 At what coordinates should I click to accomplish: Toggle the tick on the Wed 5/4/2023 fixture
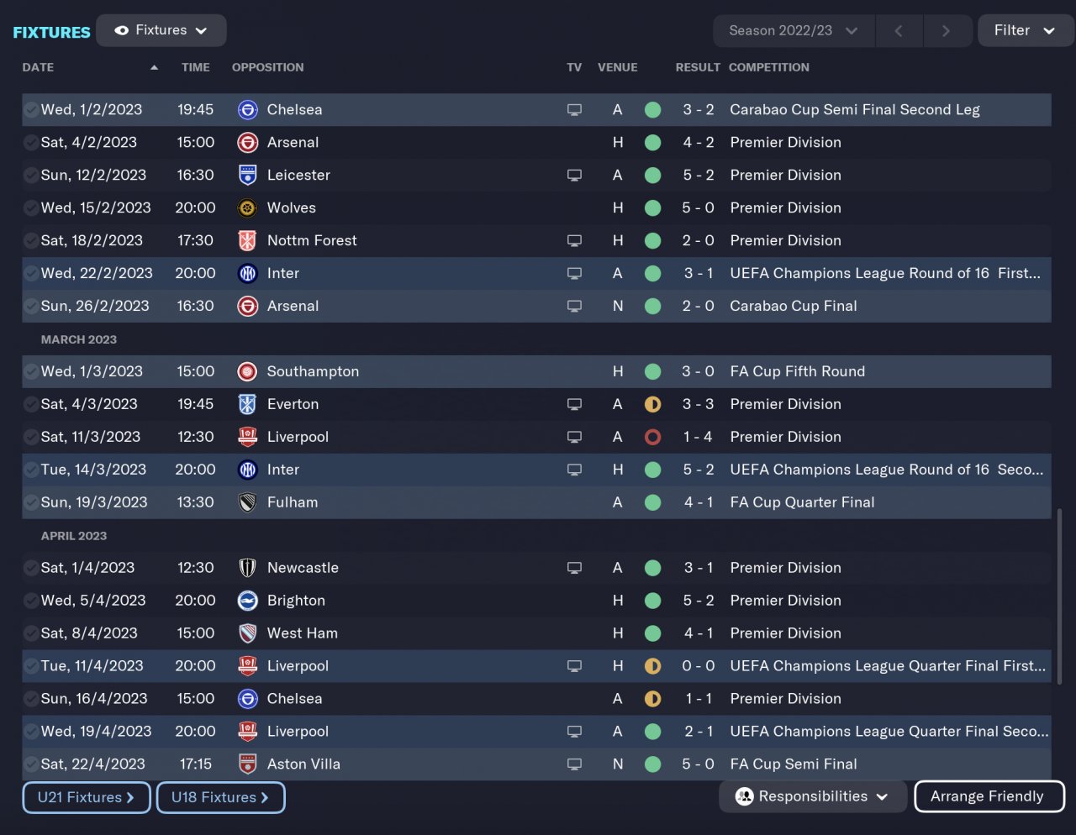pyautogui.click(x=30, y=601)
